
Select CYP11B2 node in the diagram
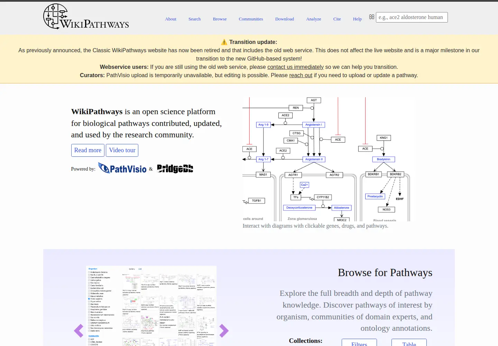tap(323, 197)
